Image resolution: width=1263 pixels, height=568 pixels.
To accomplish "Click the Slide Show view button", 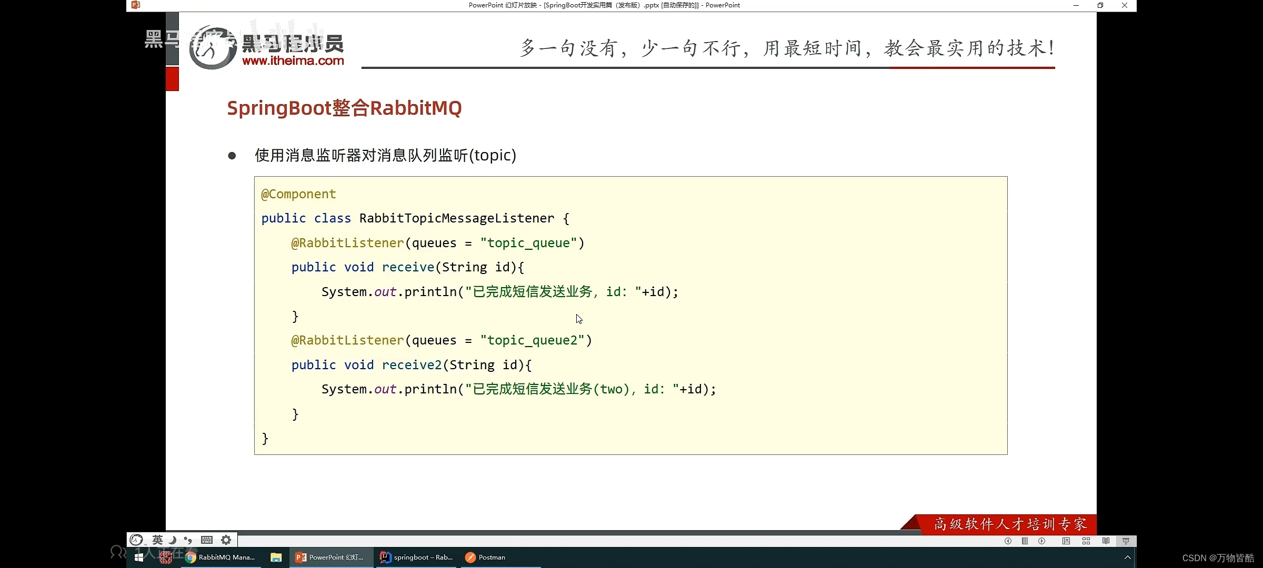I will pyautogui.click(x=1126, y=541).
